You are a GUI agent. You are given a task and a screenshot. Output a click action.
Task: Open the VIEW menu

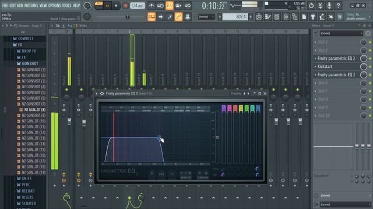43,5
